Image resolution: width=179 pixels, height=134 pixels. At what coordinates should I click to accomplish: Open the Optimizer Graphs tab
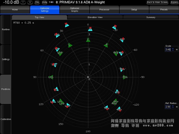74,10
